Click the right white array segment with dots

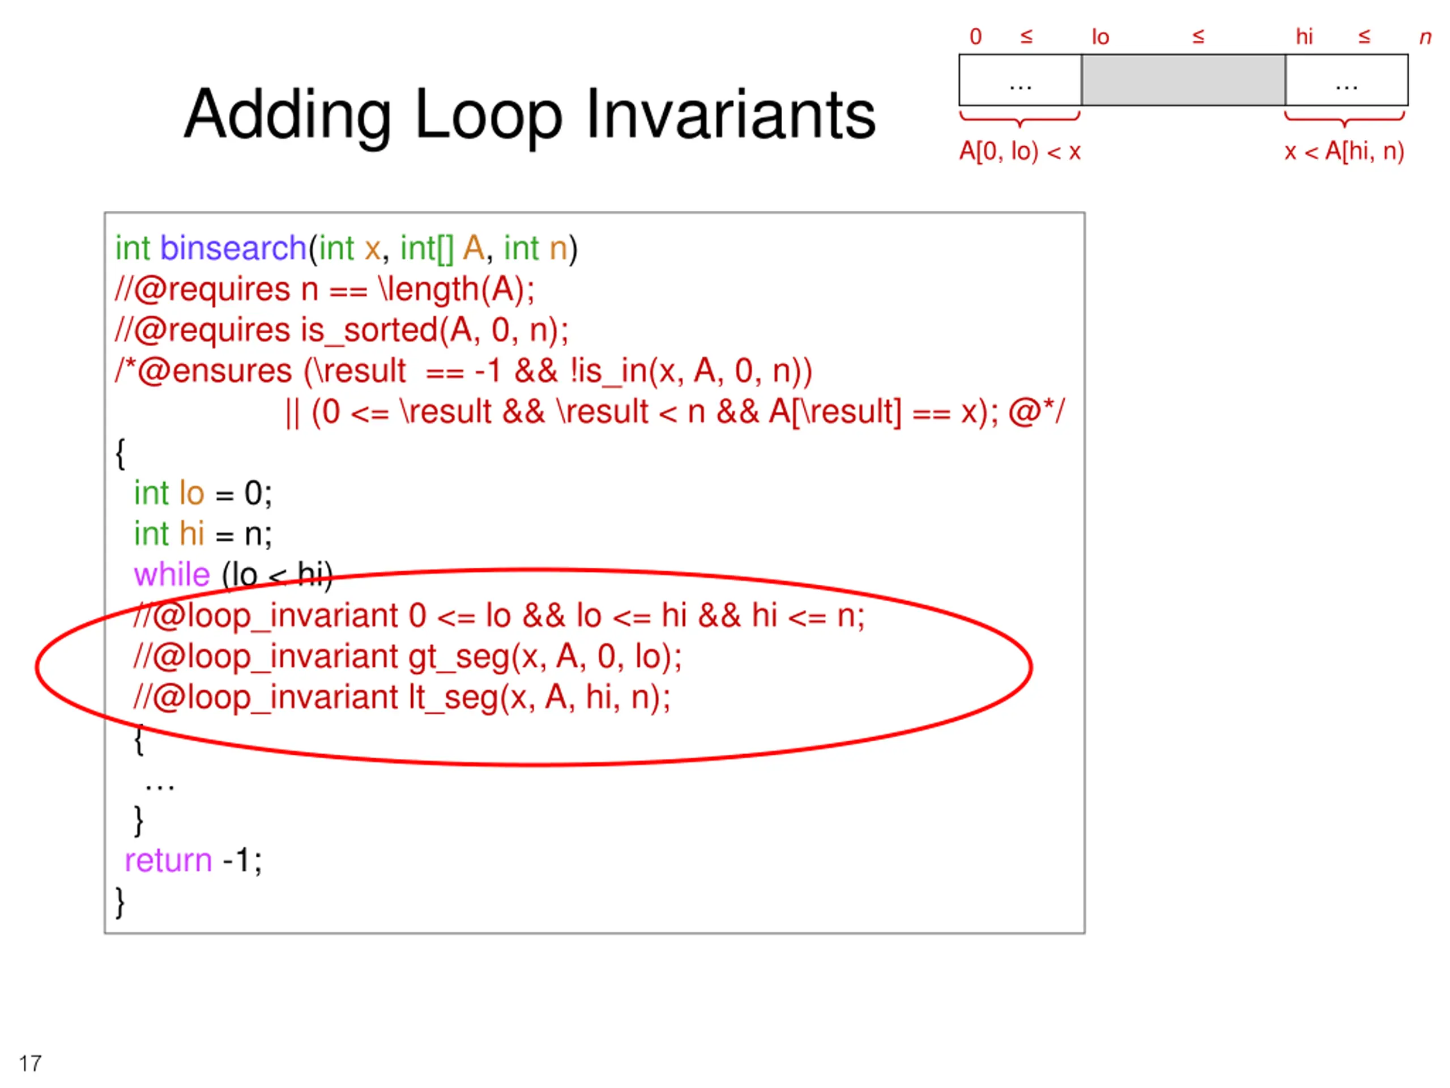(1346, 80)
